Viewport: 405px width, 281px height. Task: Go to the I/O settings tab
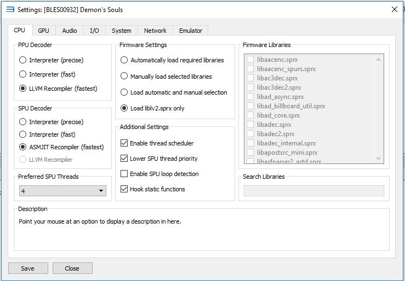94,31
